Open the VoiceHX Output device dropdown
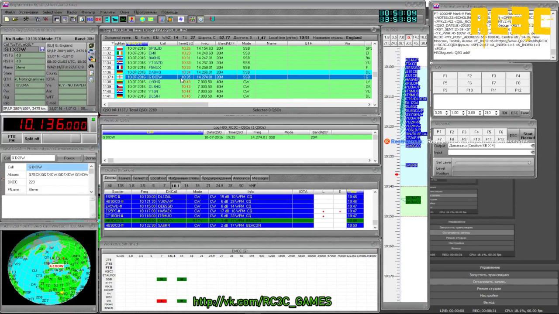Viewport: 559px width, 314px height. [532, 146]
